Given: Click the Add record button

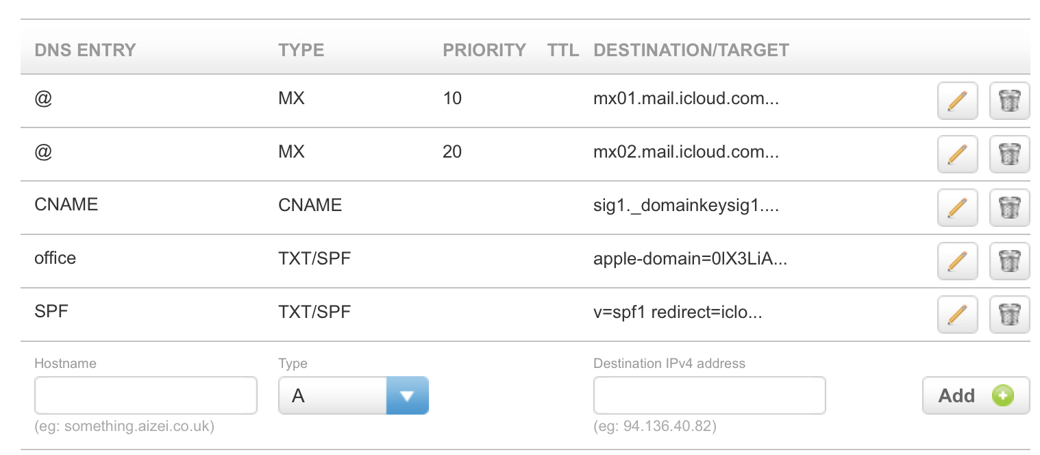Looking at the screenshot, I should (976, 395).
